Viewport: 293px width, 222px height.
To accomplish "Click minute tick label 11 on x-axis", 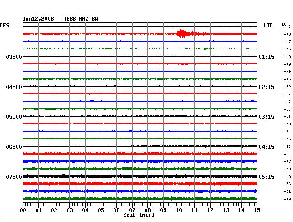I will 194,210.
